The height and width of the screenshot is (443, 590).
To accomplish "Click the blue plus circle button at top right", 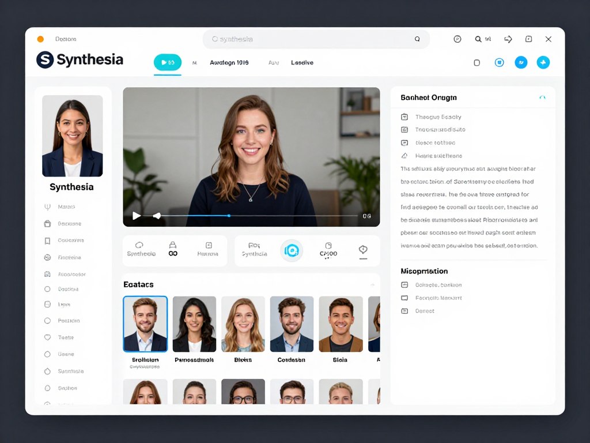I will [543, 62].
